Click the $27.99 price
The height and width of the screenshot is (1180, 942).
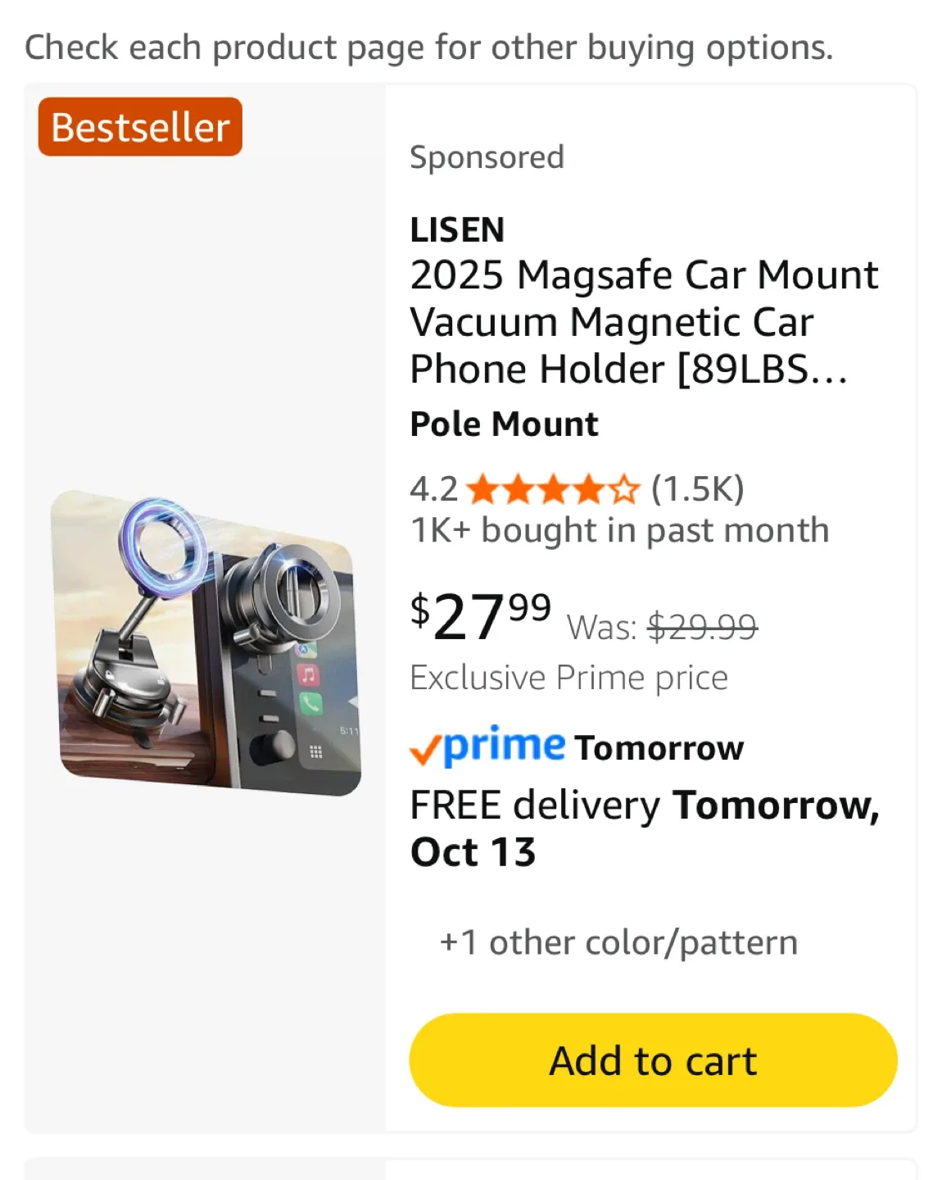tap(480, 616)
